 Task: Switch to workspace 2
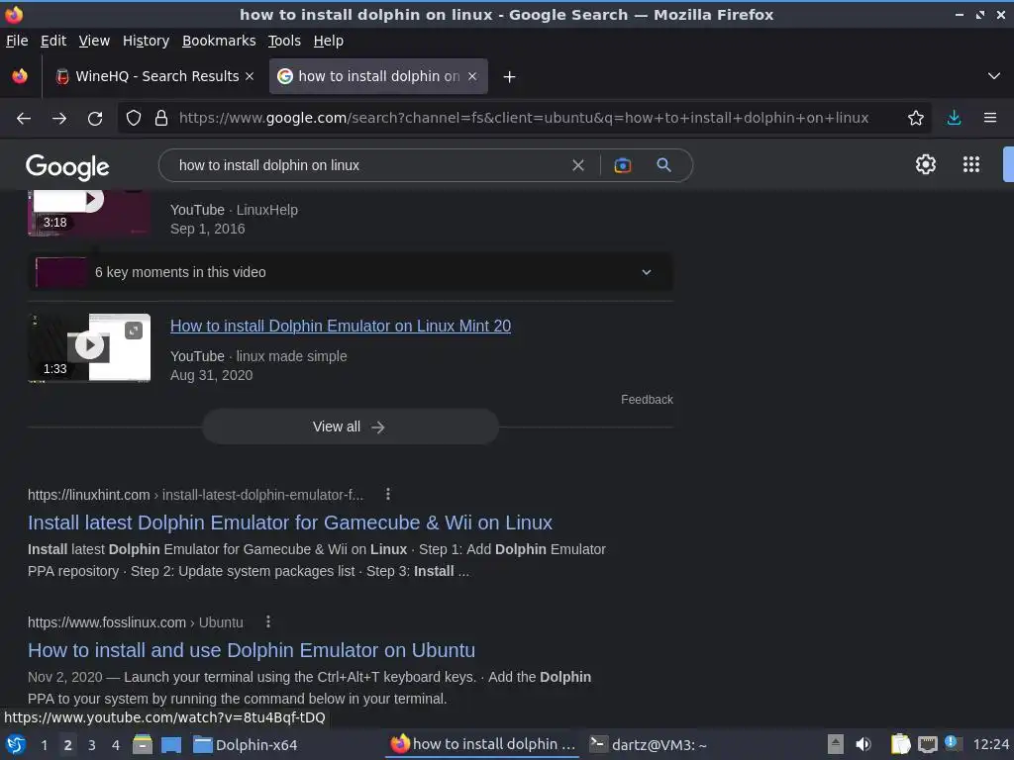coord(67,745)
